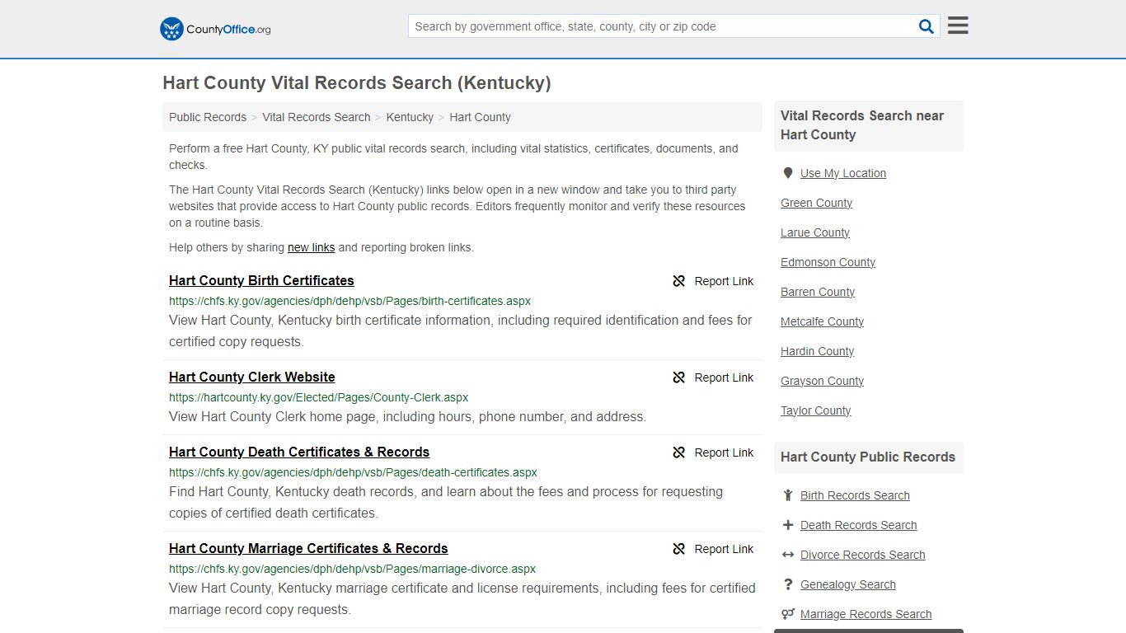
Task: Open the marriage-divorce.aspx URL
Action: [x=353, y=569]
